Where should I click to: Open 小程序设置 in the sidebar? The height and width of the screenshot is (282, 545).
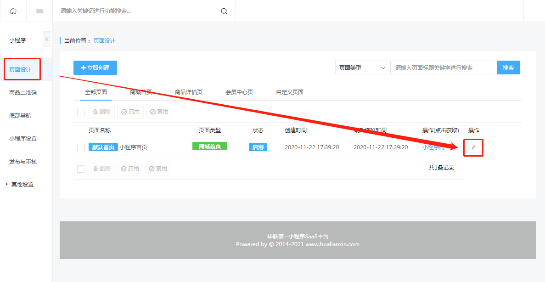tap(23, 138)
